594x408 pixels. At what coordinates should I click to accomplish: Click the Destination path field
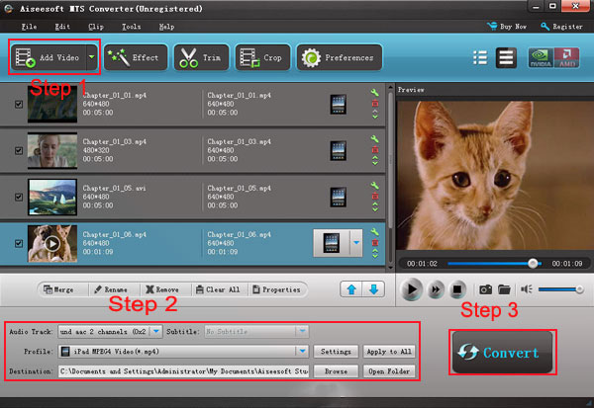183,371
